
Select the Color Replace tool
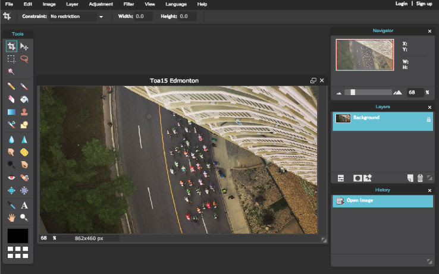point(11,125)
